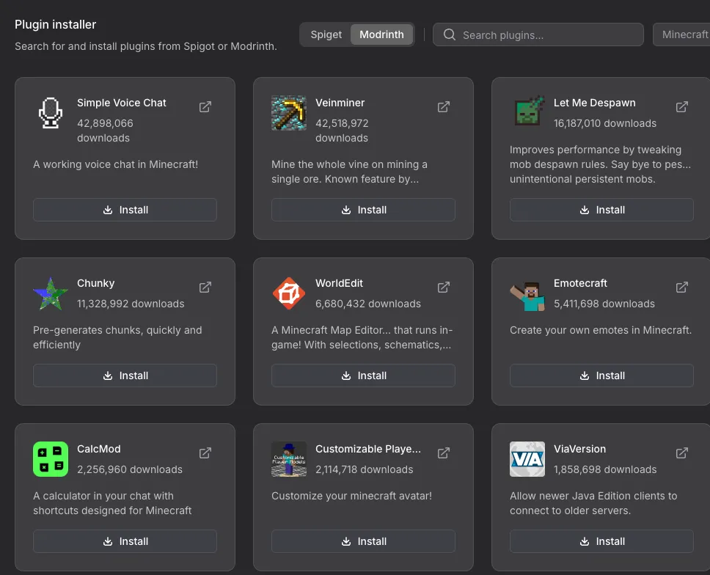This screenshot has height=575, width=710.
Task: Click the search magnifier icon
Action: click(449, 34)
